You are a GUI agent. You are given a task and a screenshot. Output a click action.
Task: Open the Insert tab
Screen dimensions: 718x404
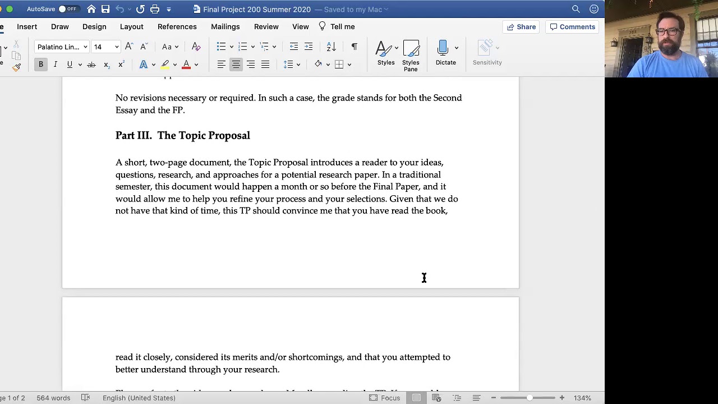click(x=27, y=26)
